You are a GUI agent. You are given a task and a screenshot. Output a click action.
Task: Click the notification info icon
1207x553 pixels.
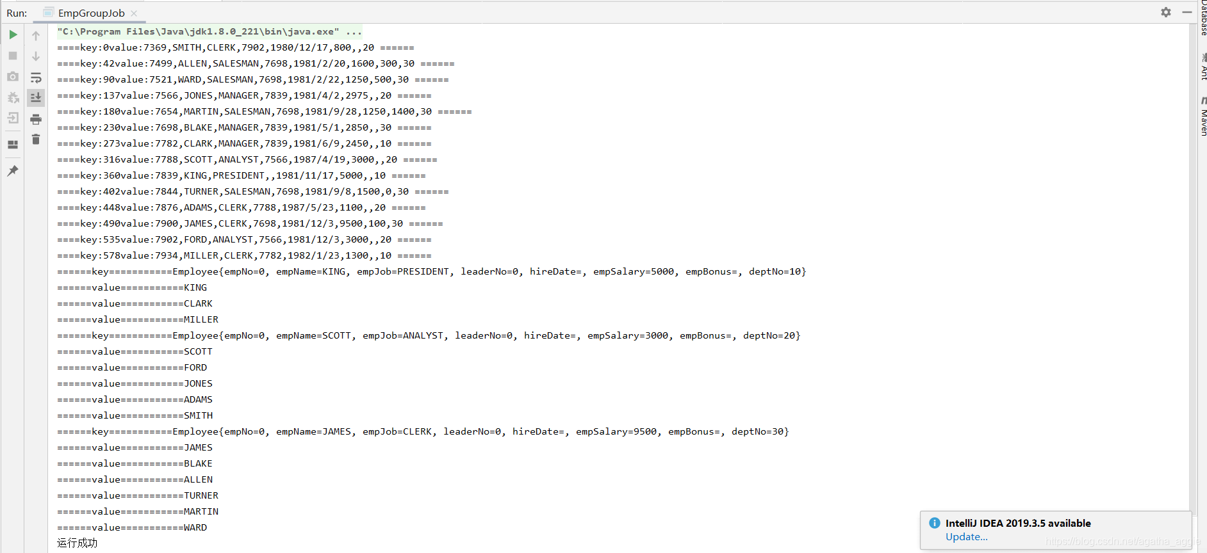934,523
